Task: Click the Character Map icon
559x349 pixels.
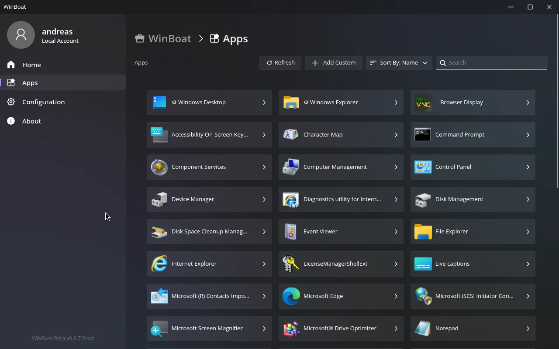Action: click(x=291, y=135)
